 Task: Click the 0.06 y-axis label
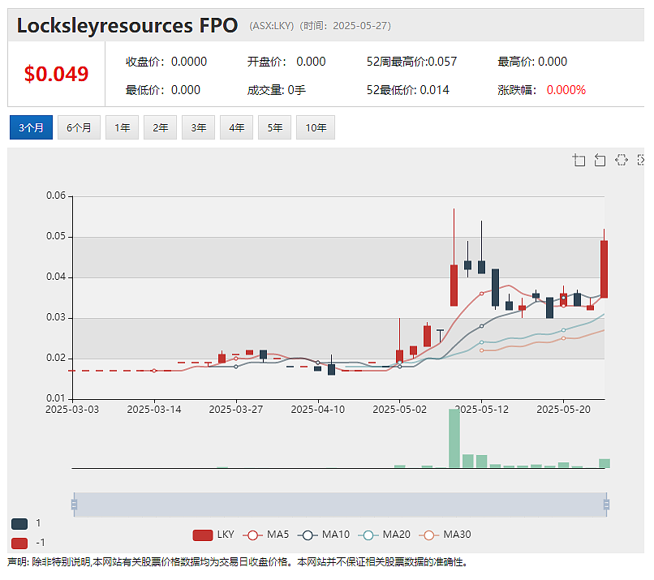tap(56, 195)
